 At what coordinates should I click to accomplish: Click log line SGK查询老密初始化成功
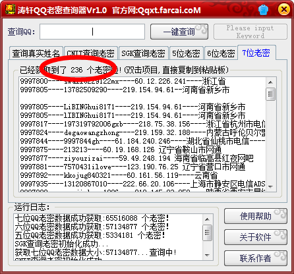point(61,244)
